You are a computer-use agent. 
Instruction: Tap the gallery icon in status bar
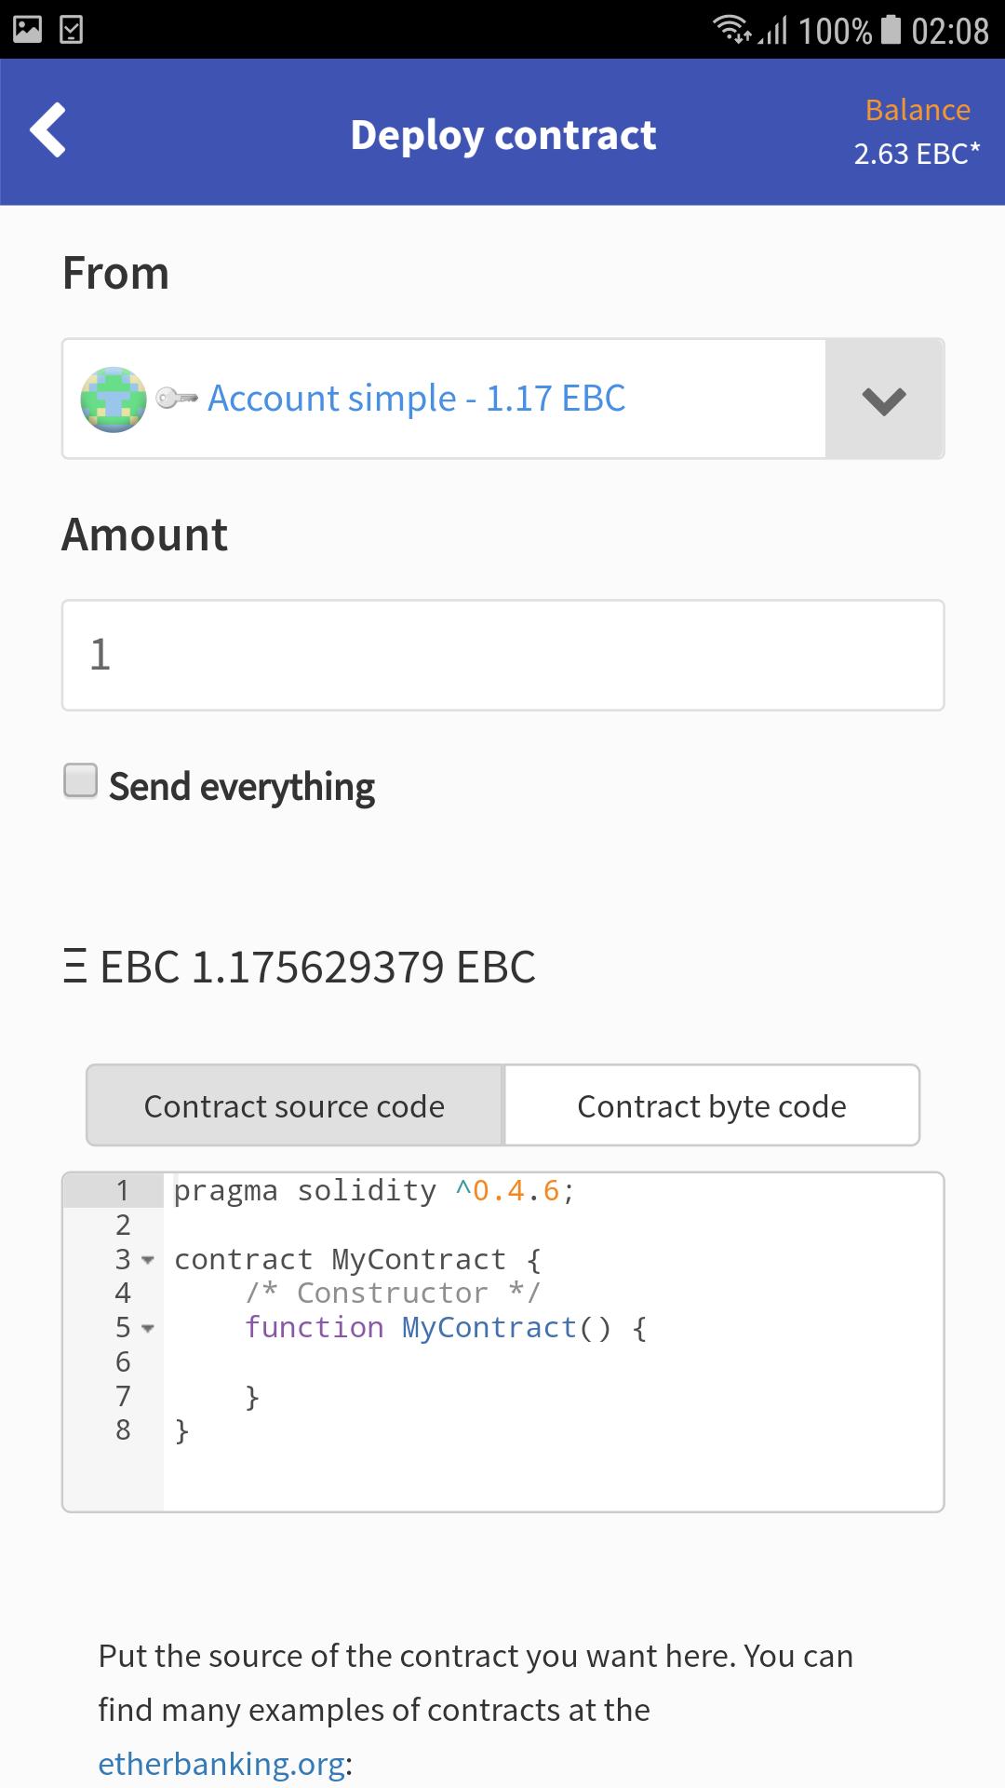coord(27,30)
